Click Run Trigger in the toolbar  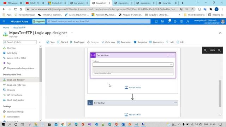point(77,42)
